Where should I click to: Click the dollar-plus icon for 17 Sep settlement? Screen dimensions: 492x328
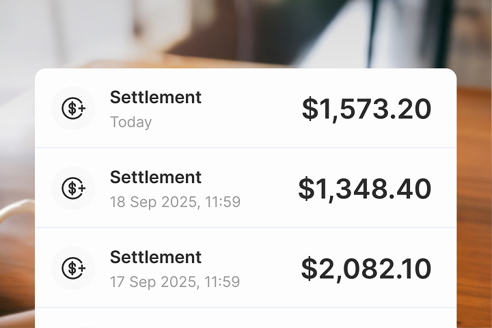click(x=73, y=268)
